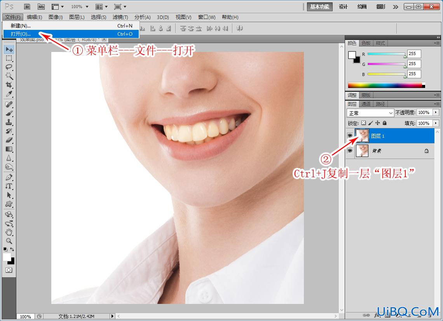Click the color spectrum ramp
443x321 pixels.
(x=386, y=85)
